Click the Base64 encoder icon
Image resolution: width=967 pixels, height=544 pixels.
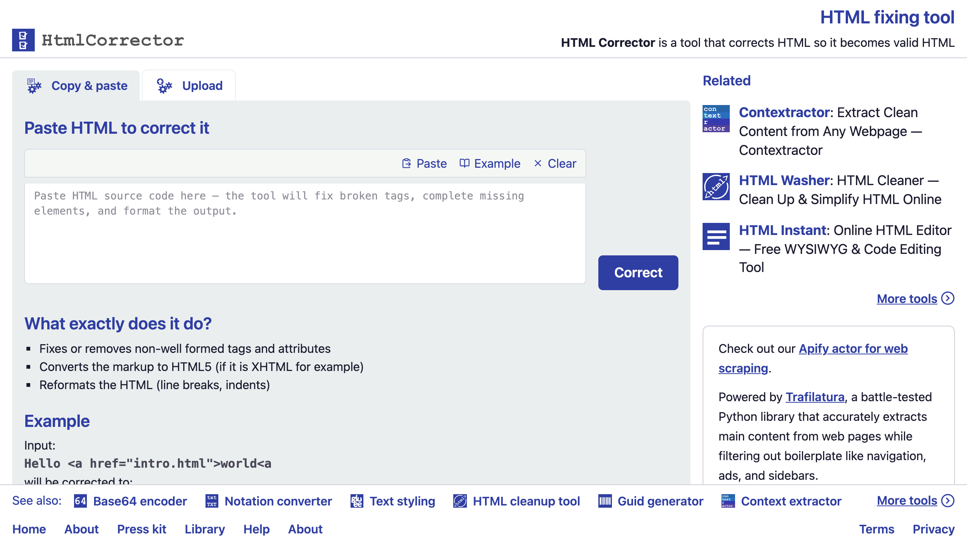pos(80,501)
